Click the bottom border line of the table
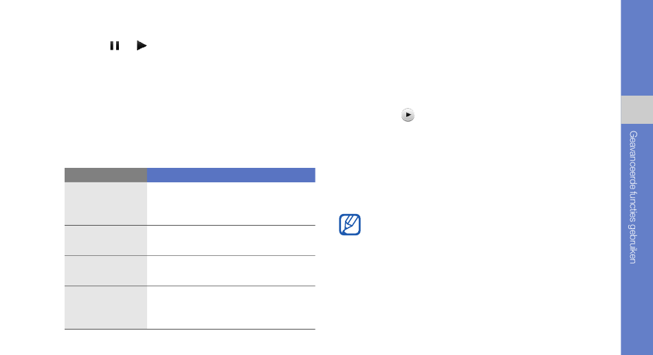 click(x=190, y=329)
